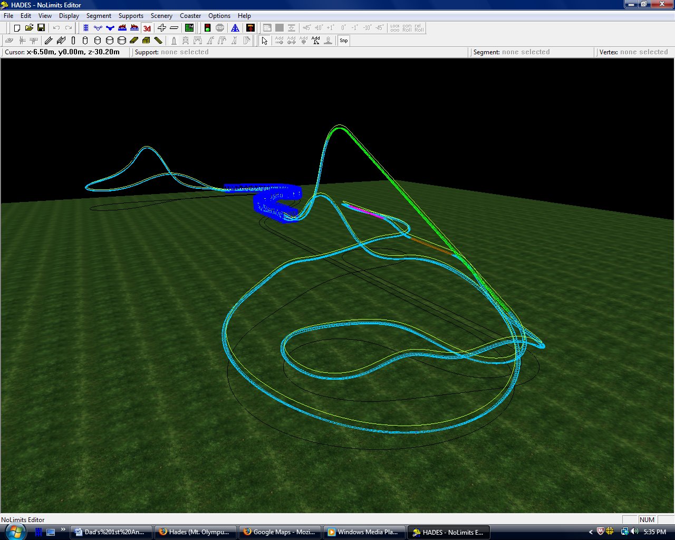Save the track with floppy disk icon

[41, 28]
